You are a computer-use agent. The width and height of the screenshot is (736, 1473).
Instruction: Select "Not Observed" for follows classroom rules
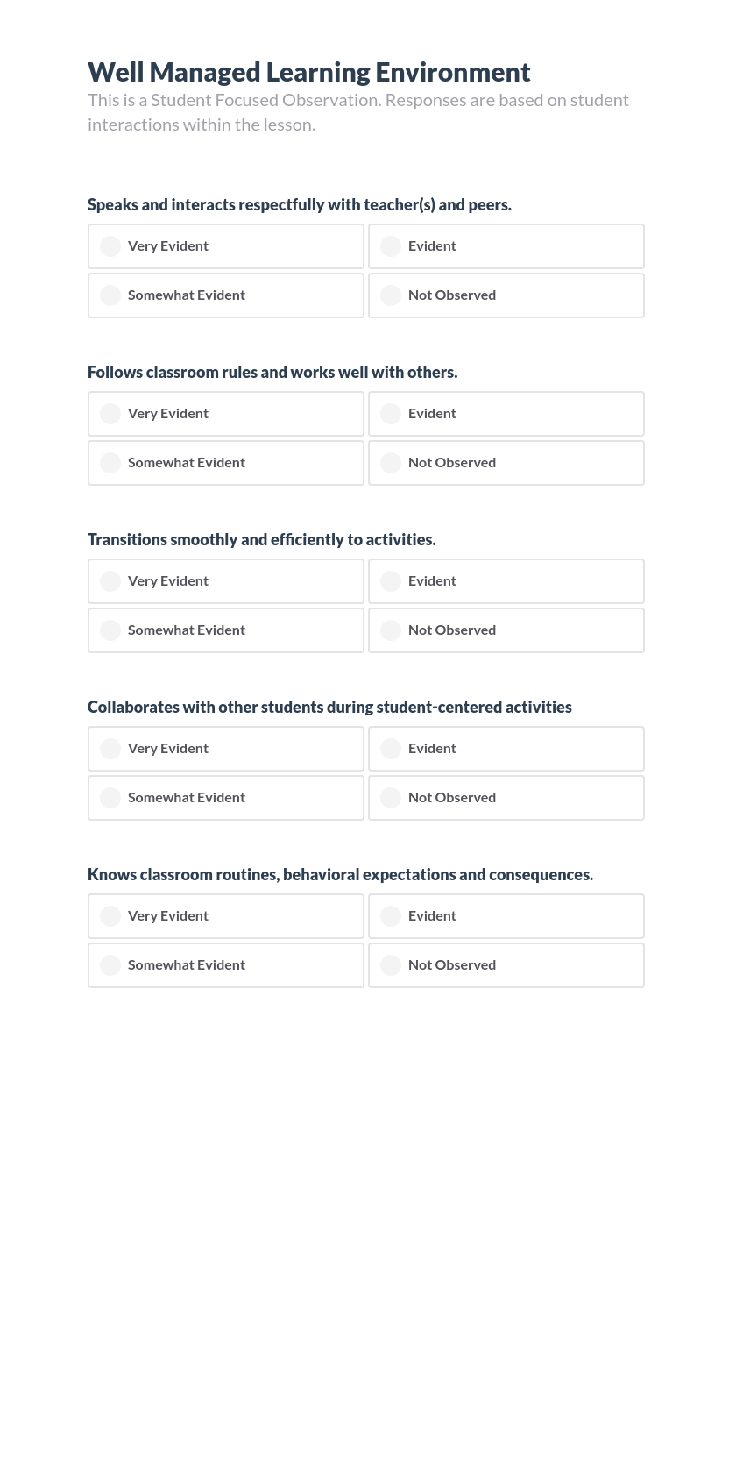pos(506,463)
